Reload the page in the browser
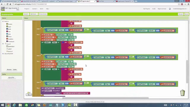The image size is (190, 107). pyautogui.click(x=7, y=4)
